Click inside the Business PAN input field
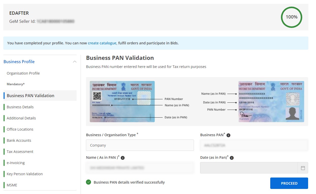The width and height of the screenshot is (316, 194). pyautogui.click(x=254, y=145)
